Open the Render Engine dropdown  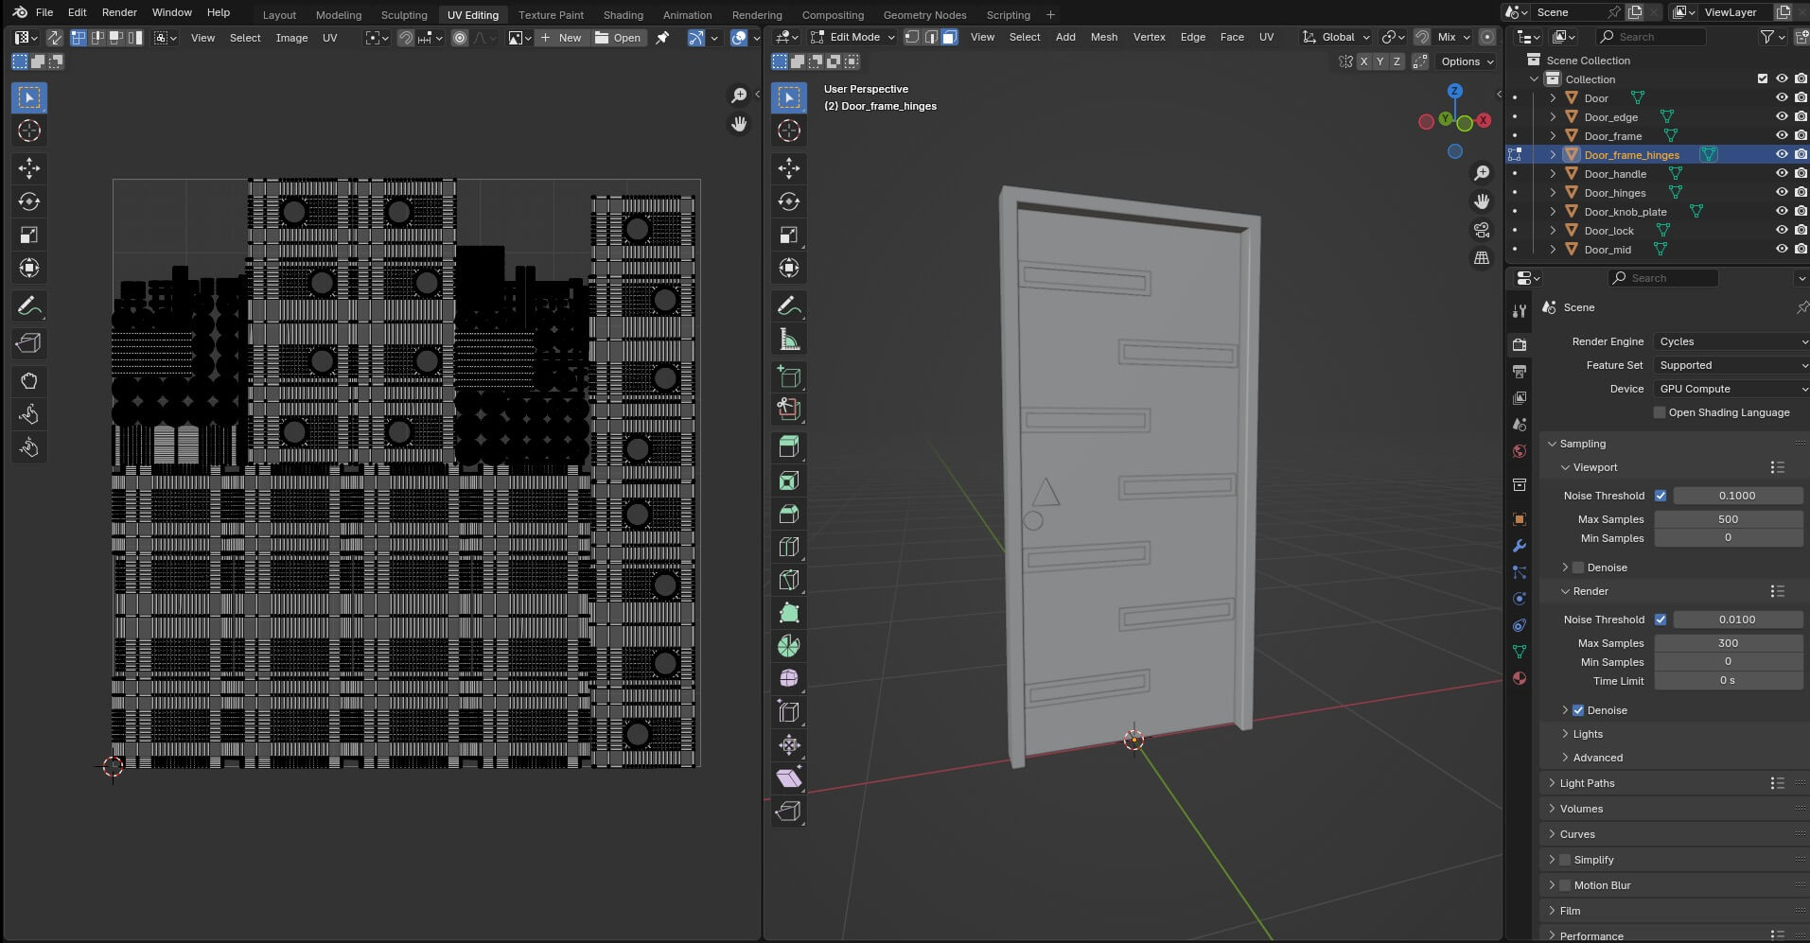coord(1731,341)
